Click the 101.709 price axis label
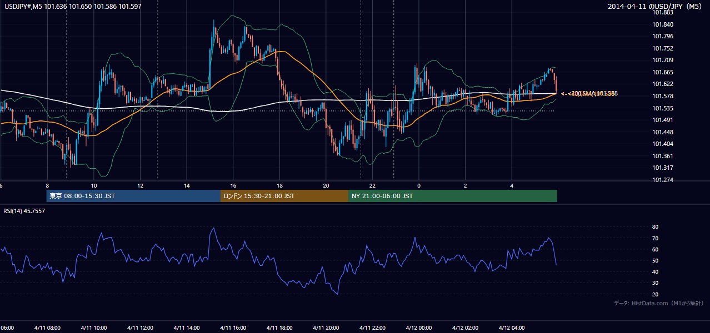Viewport: 710px width, 333px height. [663, 60]
